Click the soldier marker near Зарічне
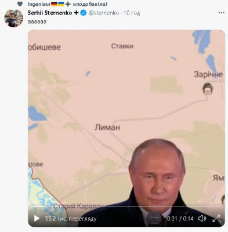Screen dimensions: 228x232 208,89
